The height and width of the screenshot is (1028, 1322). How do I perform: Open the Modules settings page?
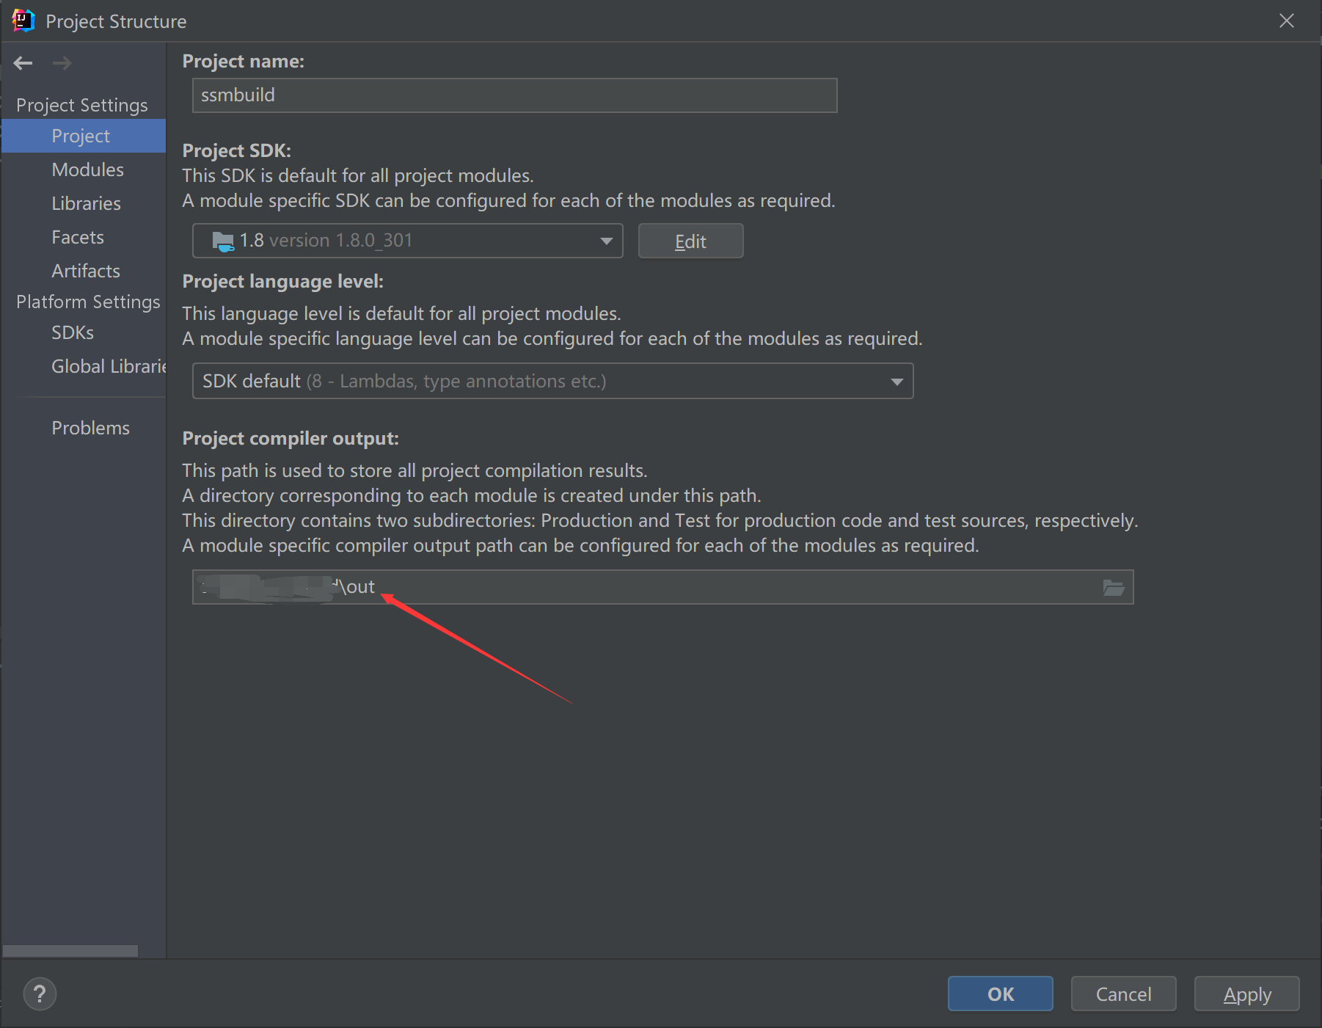pyautogui.click(x=88, y=169)
